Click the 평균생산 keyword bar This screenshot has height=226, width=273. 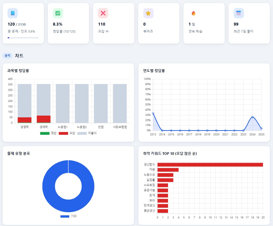click(x=163, y=211)
